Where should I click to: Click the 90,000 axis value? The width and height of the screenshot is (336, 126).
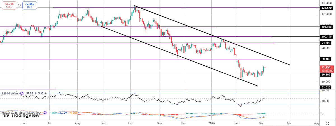[326, 48]
